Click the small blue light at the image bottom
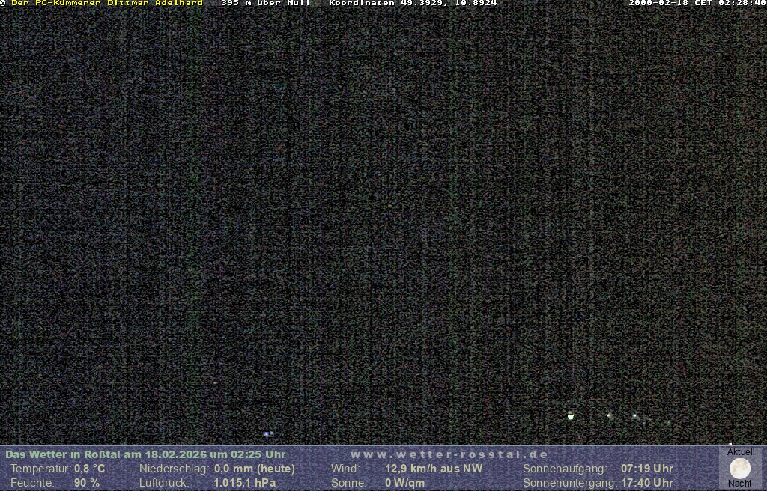Viewport: 767px width, 491px height. 267,433
